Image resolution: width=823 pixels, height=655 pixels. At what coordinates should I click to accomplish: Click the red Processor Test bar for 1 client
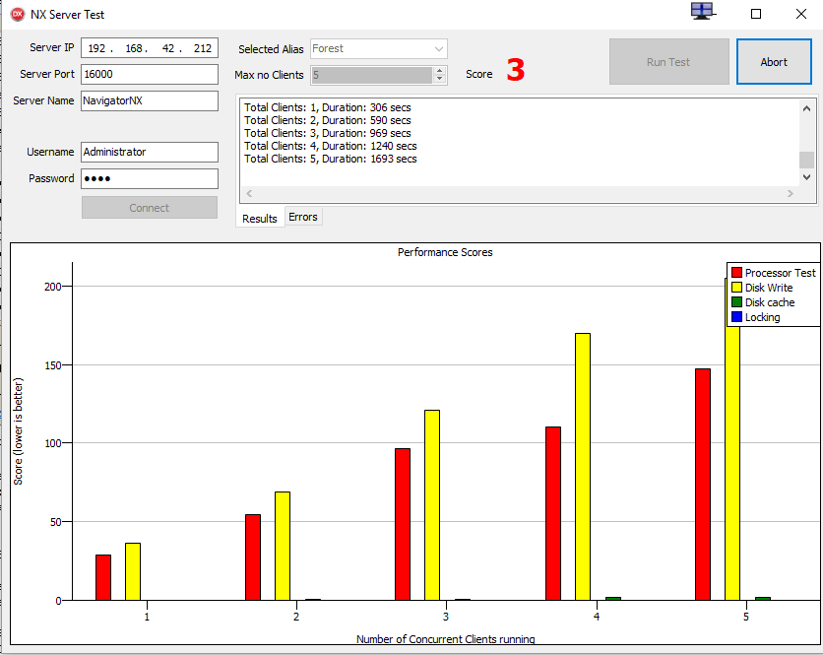pos(103,577)
